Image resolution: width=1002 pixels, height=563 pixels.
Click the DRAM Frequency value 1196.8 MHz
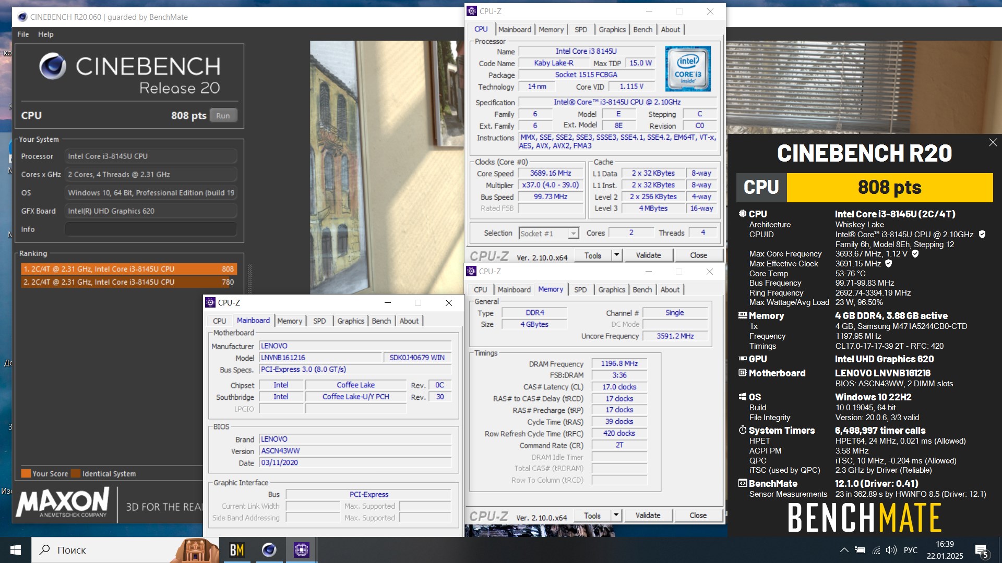[619, 363]
